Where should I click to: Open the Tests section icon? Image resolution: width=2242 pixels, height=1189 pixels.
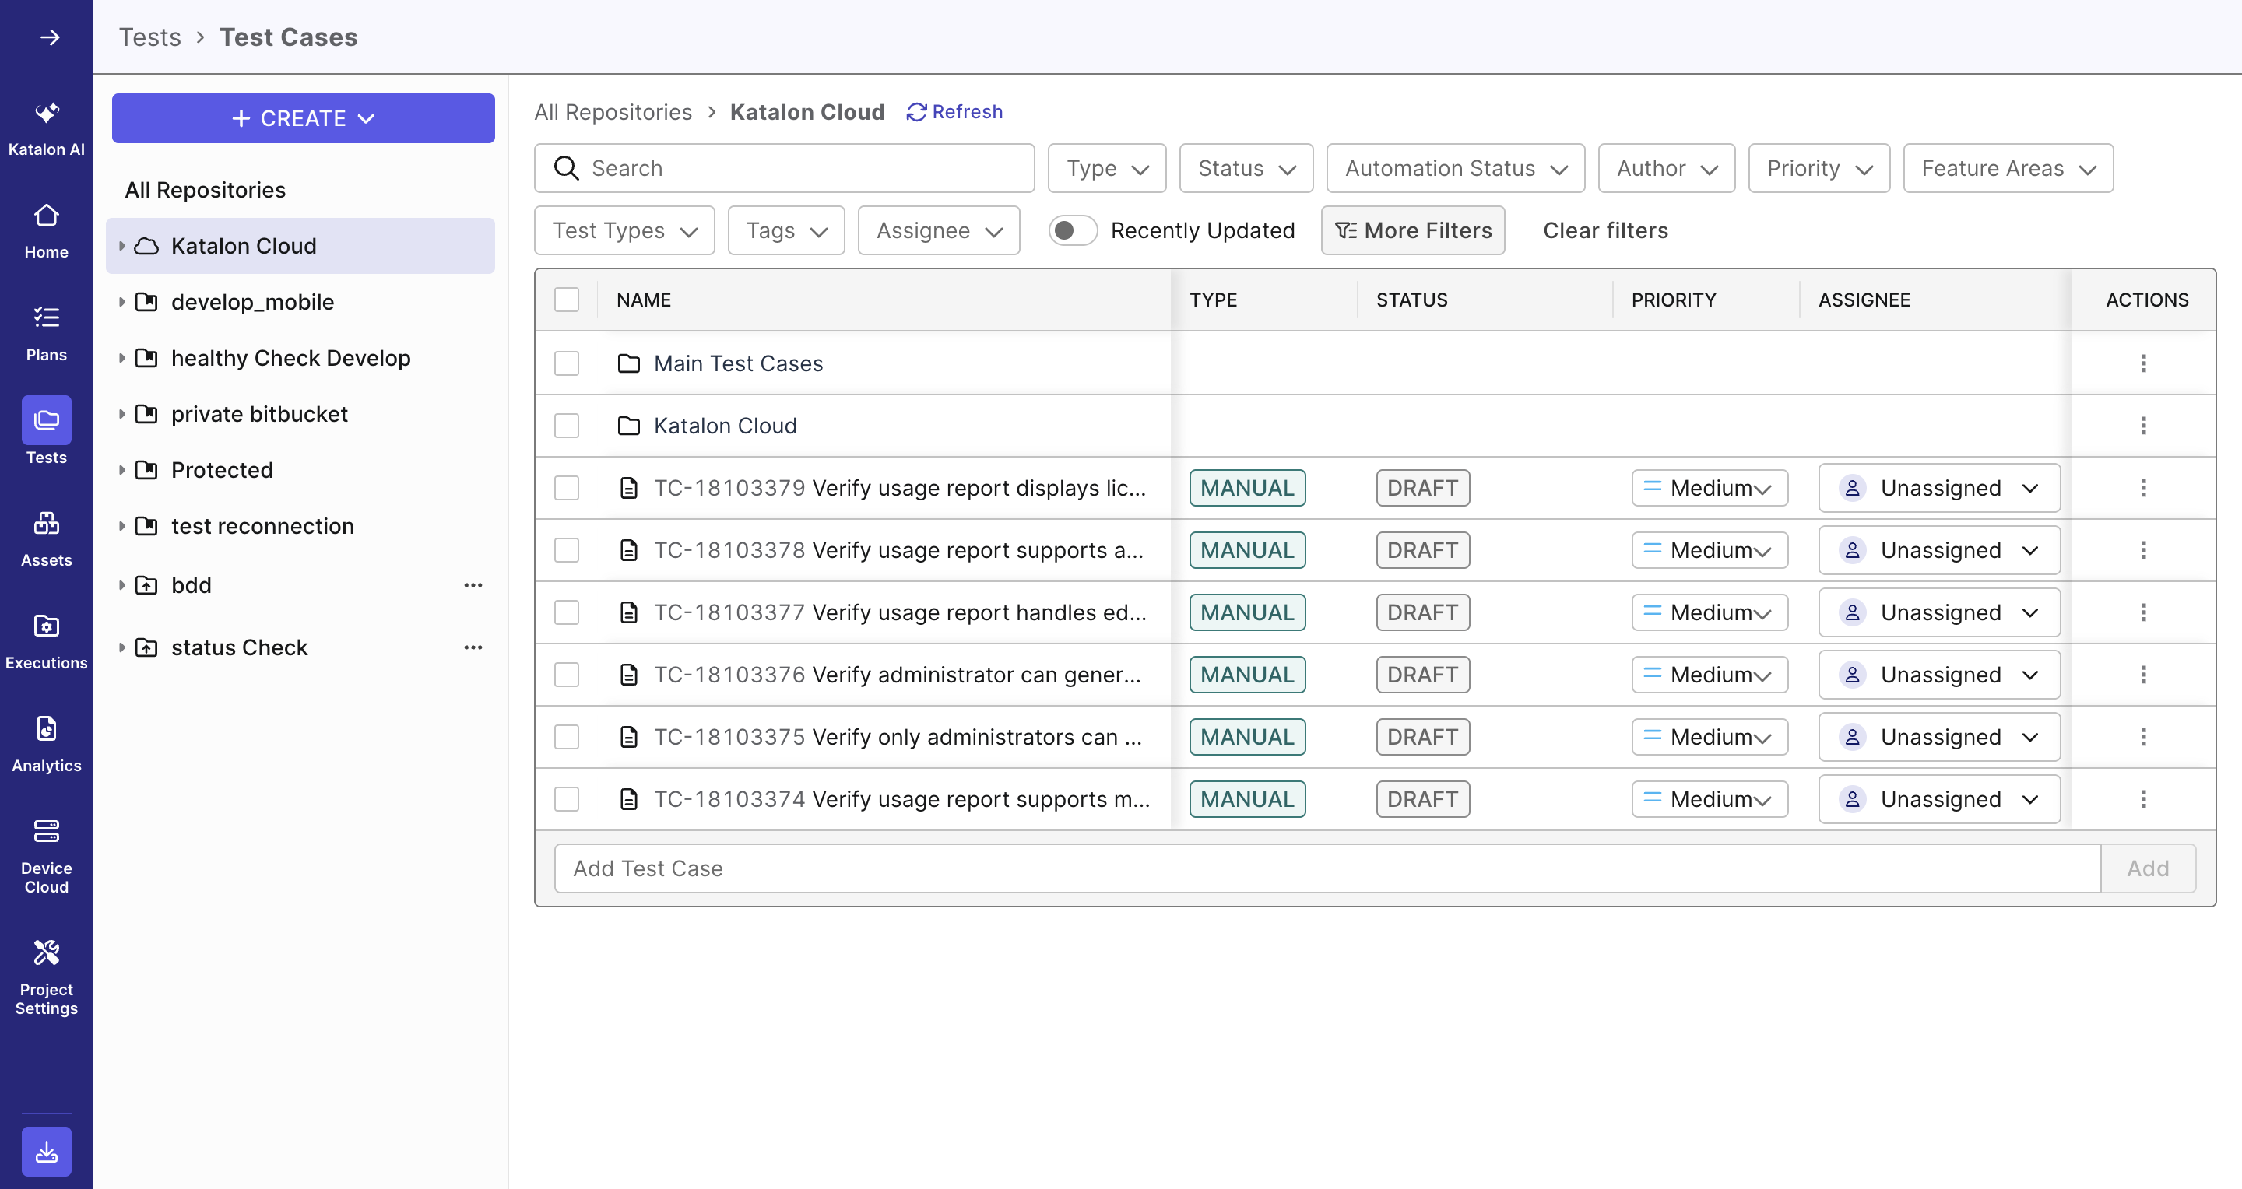point(46,421)
